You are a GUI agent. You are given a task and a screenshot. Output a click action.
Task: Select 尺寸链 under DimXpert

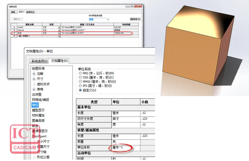(41, 152)
